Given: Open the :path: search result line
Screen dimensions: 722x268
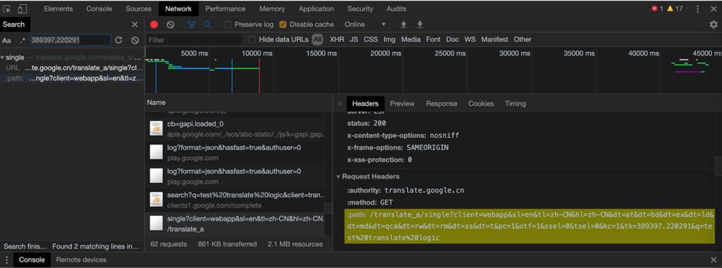Looking at the screenshot, I should click(72, 78).
